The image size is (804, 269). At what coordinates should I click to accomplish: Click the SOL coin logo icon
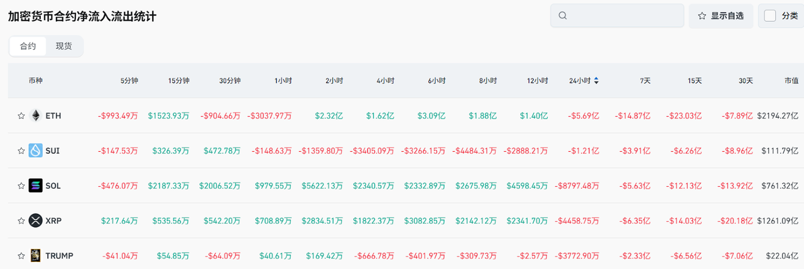point(35,186)
